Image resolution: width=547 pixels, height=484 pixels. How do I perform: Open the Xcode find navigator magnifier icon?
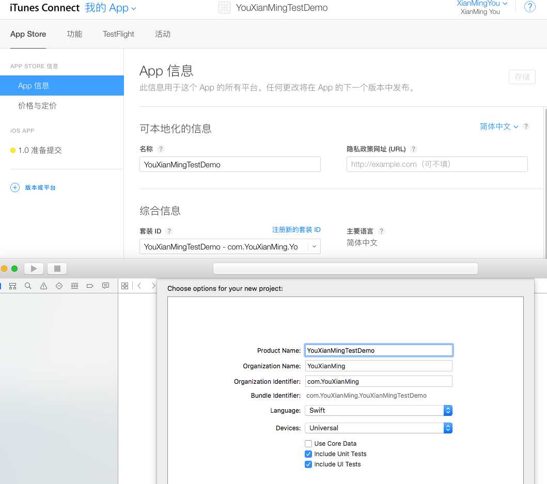click(x=28, y=286)
